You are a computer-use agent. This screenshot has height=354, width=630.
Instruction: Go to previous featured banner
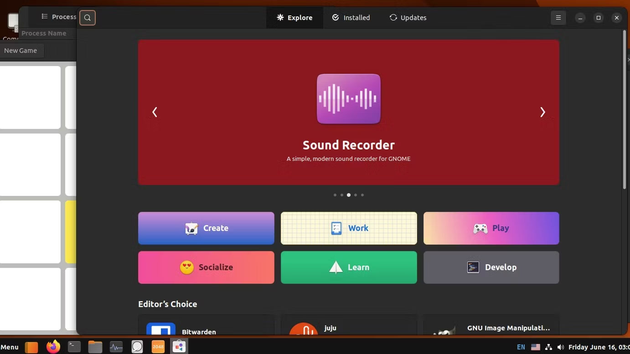click(155, 112)
